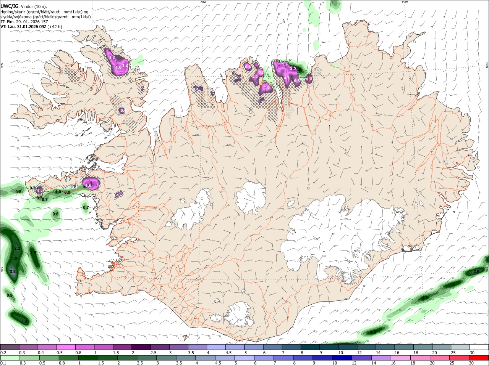Click the '0.1' label in rain legend row
Screen dimensions: 489x366
pos(3,363)
